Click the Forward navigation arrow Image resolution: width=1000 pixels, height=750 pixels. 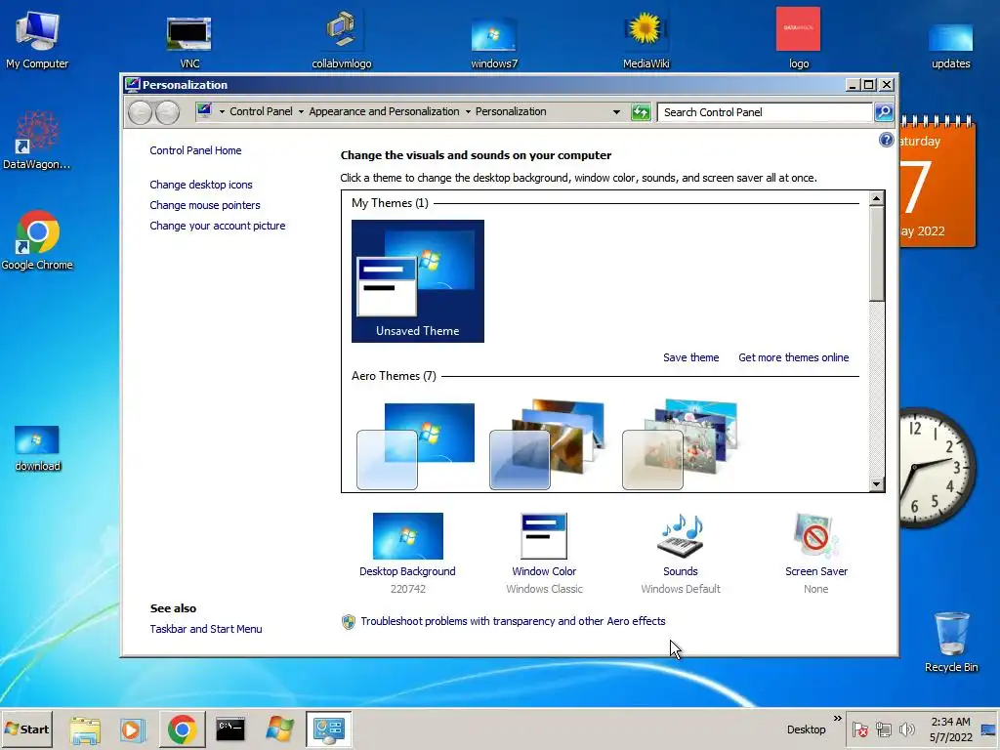coord(167,113)
